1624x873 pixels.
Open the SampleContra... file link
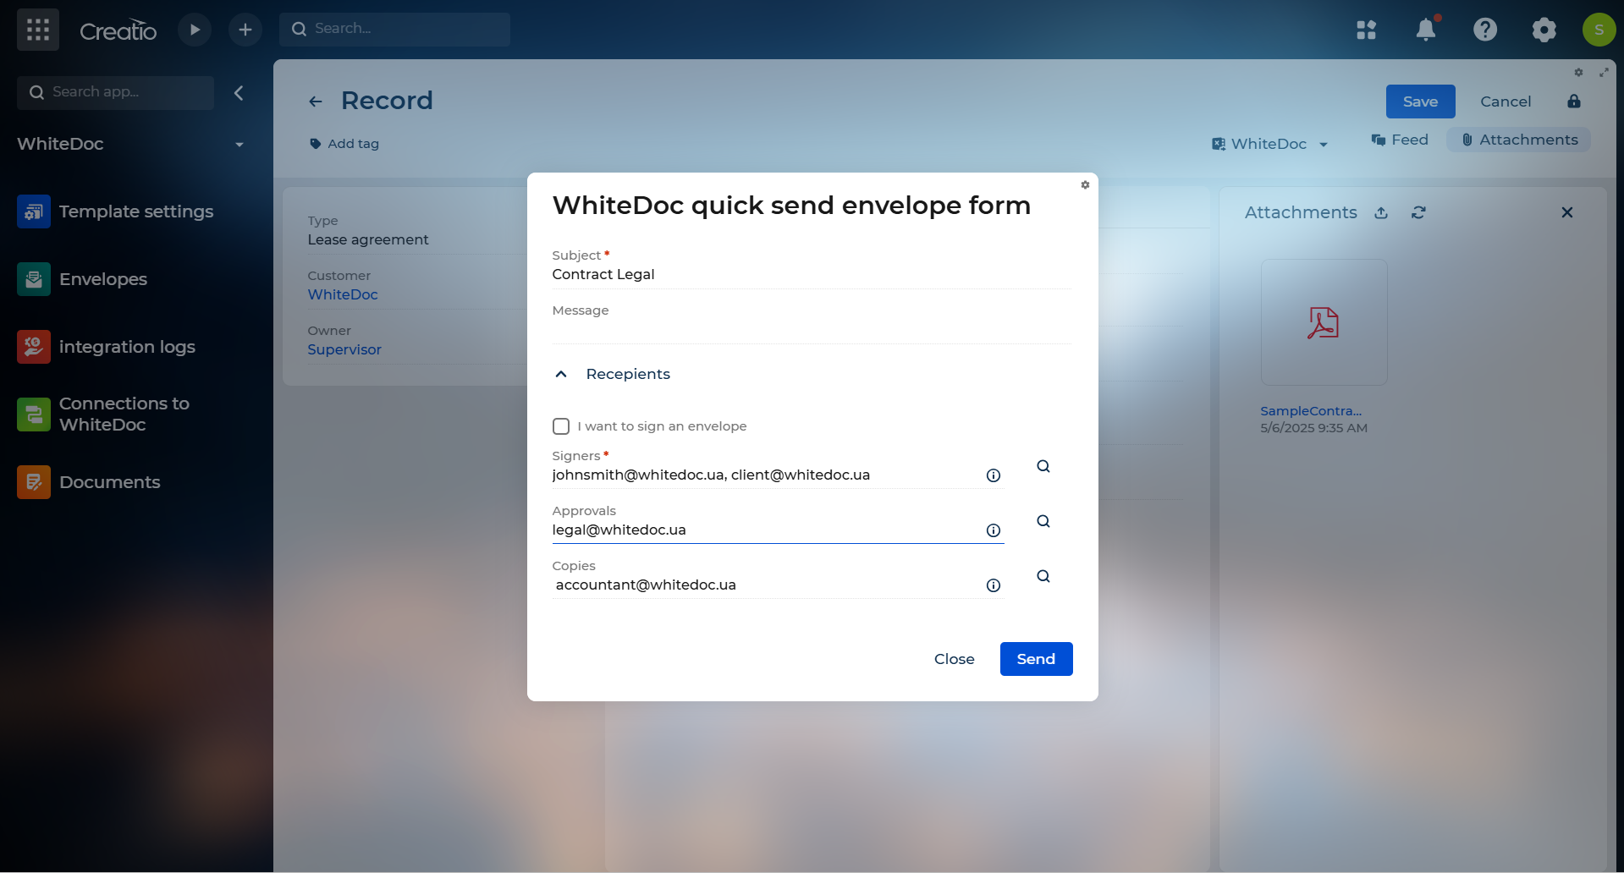click(1311, 411)
